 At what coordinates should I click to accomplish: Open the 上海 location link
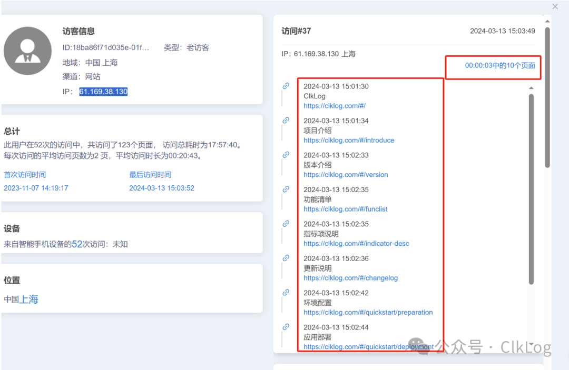[29, 299]
